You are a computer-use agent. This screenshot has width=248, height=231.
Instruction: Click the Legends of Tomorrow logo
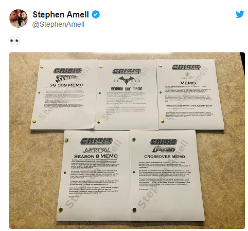pos(164,149)
